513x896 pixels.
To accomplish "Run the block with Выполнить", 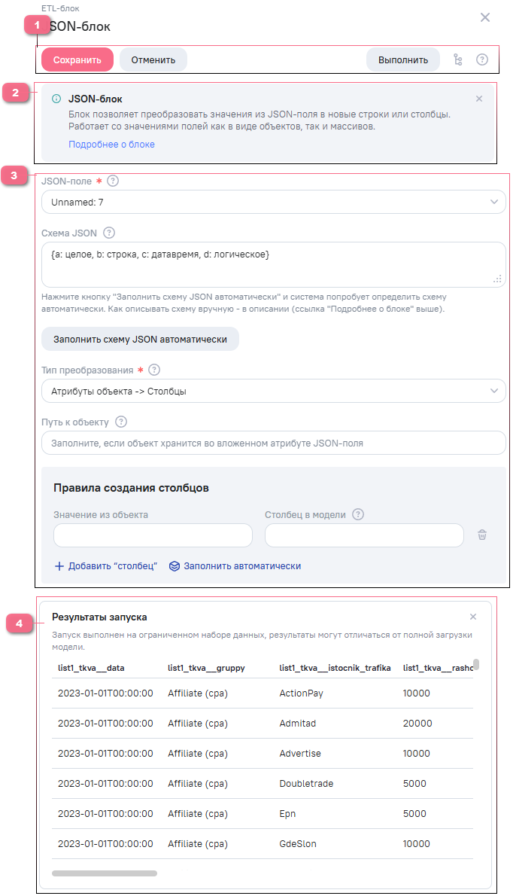I will click(403, 59).
